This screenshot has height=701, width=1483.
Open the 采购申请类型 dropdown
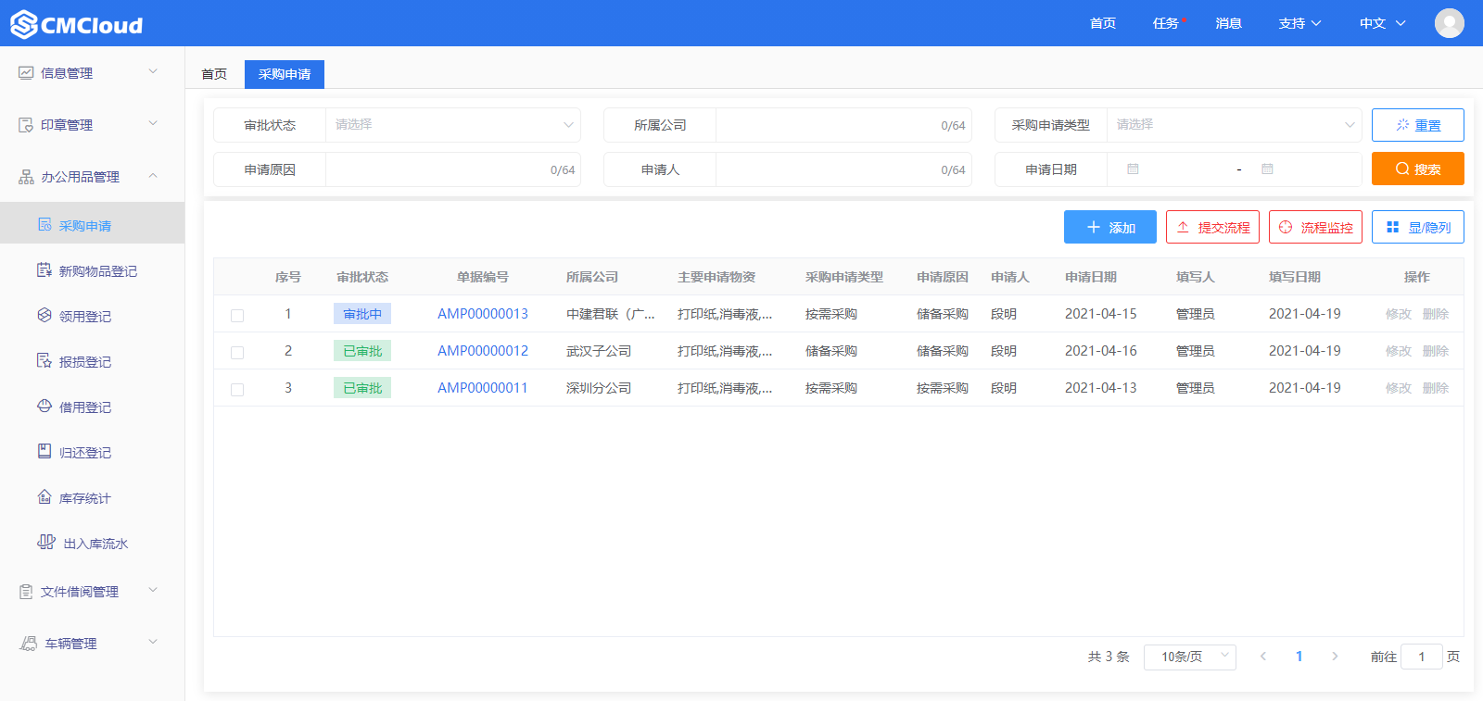click(x=1234, y=125)
